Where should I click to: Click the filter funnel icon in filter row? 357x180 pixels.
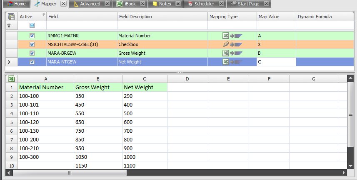[x=9, y=26]
